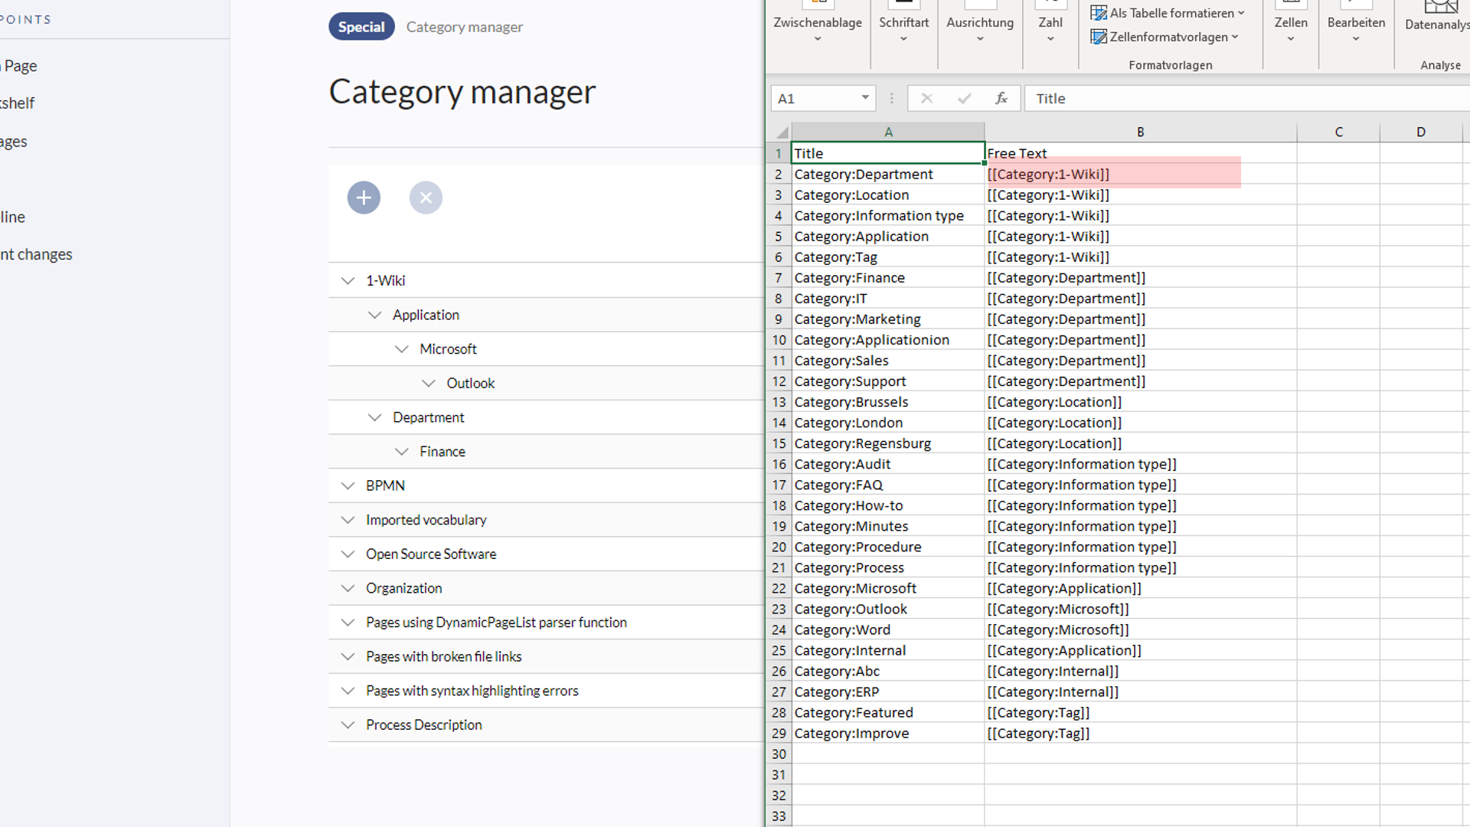Expand Pages with broken file links chevron
1470x827 pixels.
pos(348,657)
